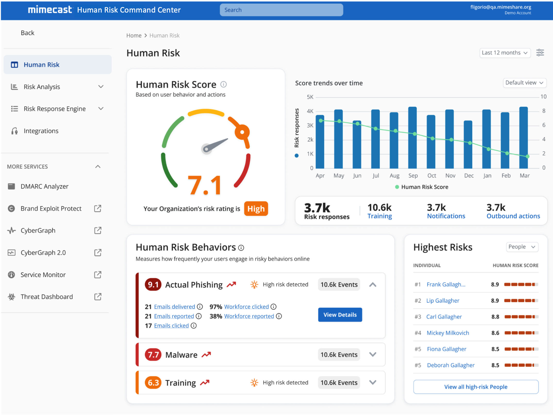
Task: Click the Threat Dashboard biohazard icon
Action: pyautogui.click(x=11, y=297)
